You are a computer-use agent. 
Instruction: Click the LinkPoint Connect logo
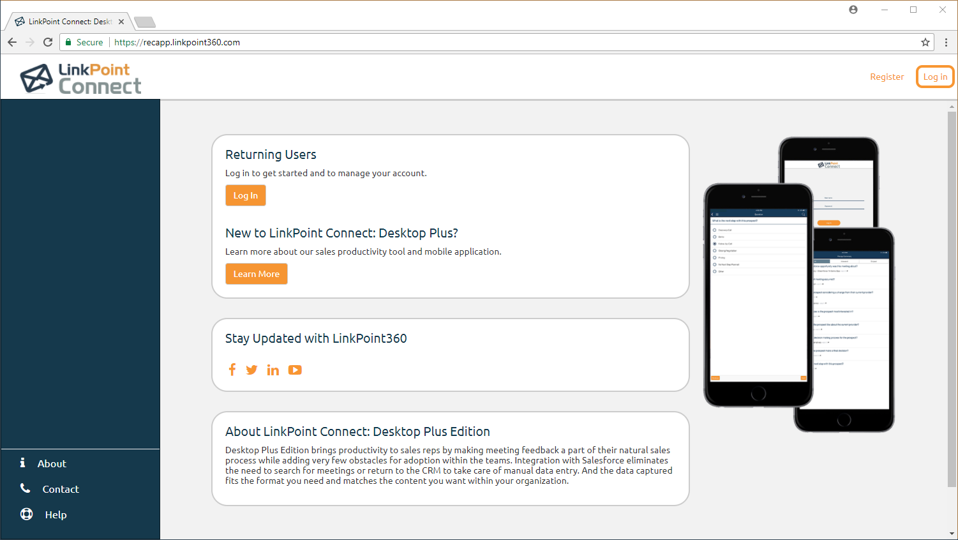(81, 79)
